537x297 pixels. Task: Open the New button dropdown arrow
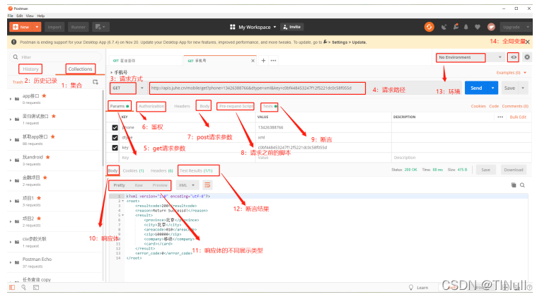point(37,27)
